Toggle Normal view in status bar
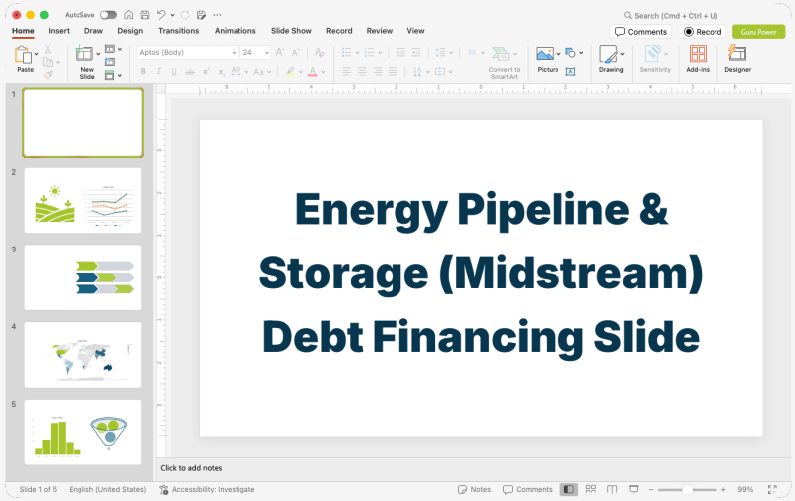Image resolution: width=795 pixels, height=501 pixels. pyautogui.click(x=568, y=489)
